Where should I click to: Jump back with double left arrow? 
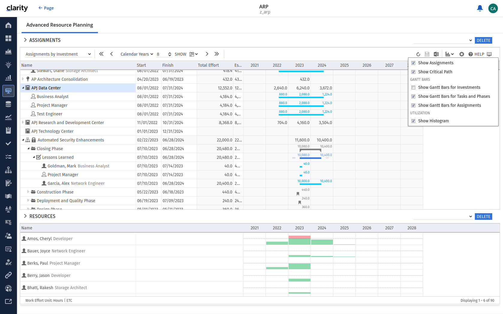point(101,54)
